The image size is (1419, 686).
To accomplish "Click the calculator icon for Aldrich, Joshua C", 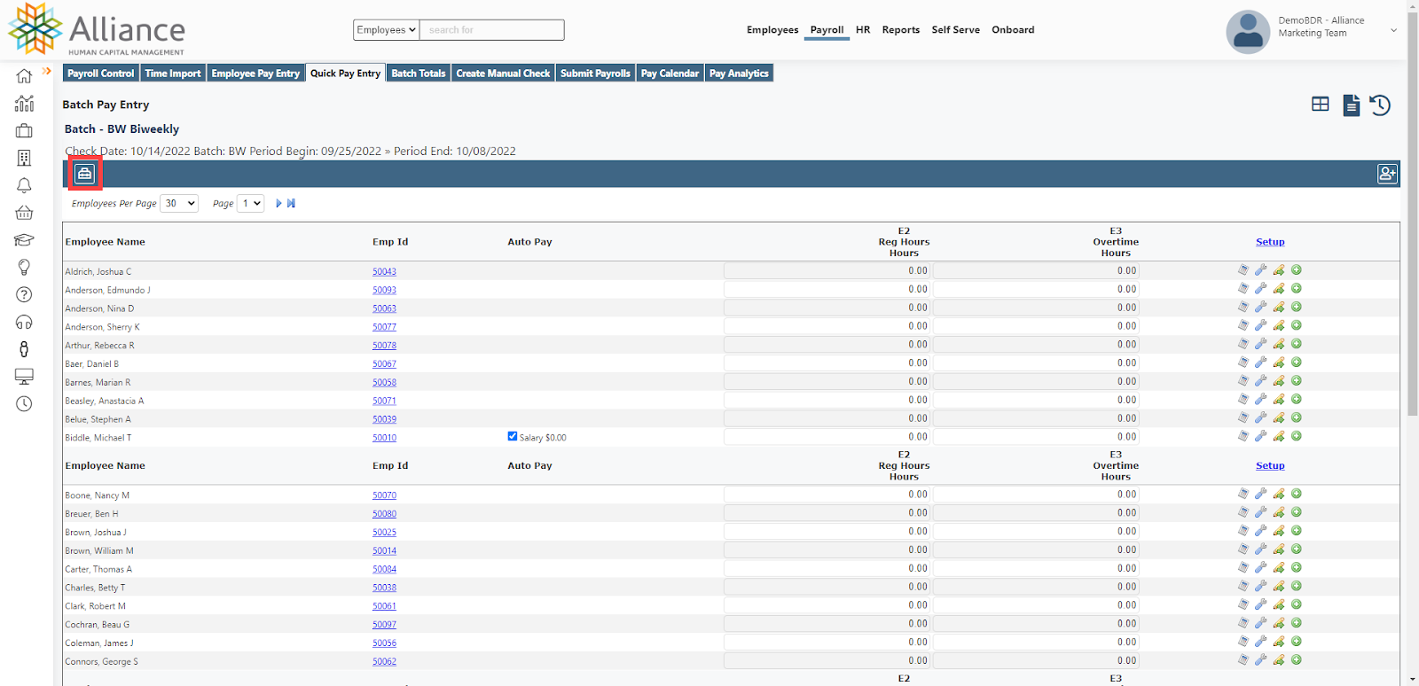I will point(1243,270).
